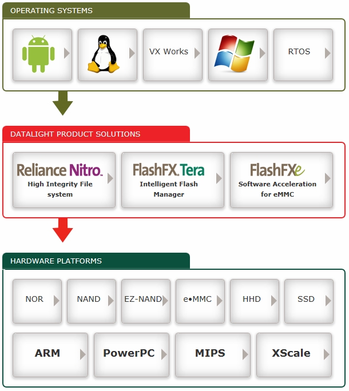Select the Hardware Platforms tab header
This screenshot has height=391, width=349.
coord(96,261)
